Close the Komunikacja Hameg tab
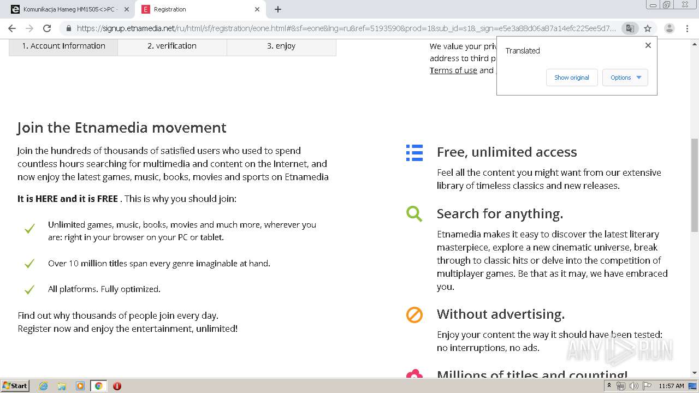This screenshot has height=393, width=699. click(127, 9)
